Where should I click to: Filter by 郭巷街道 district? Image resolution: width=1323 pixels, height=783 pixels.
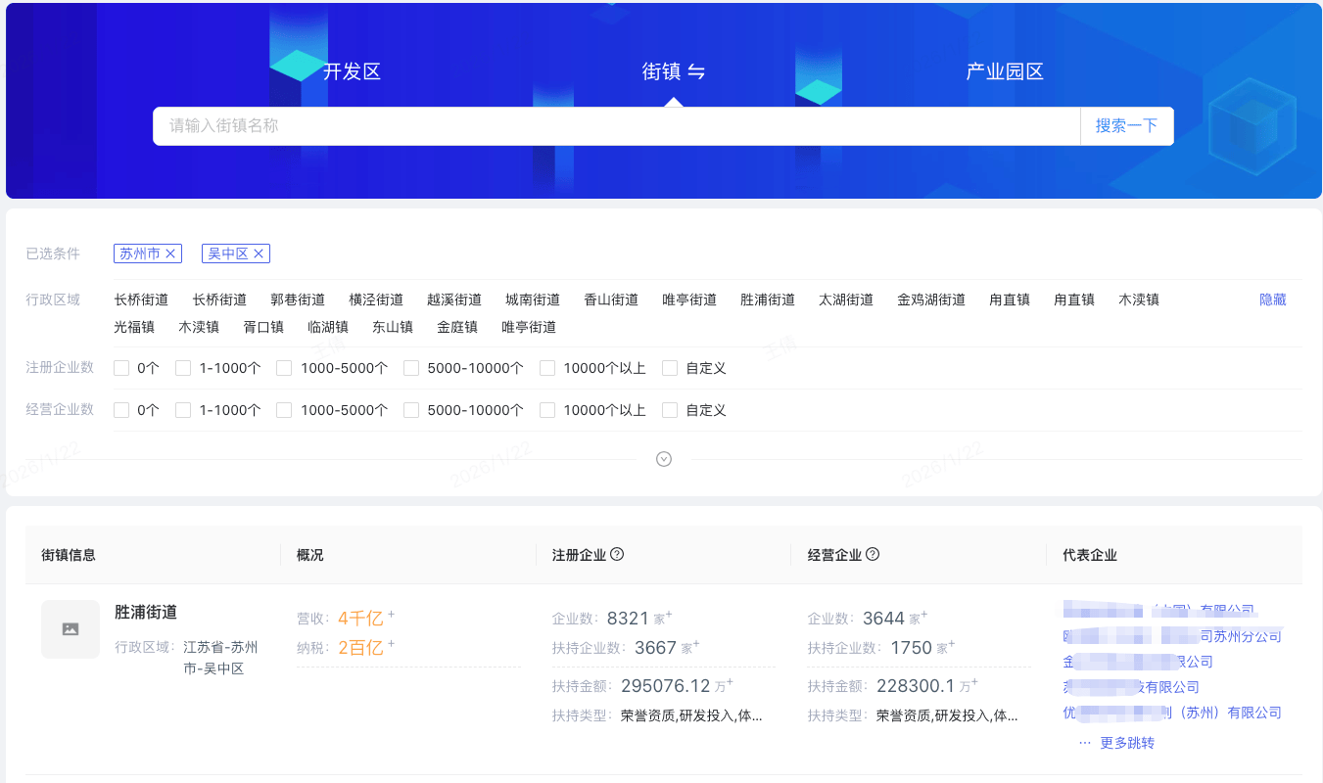point(298,299)
